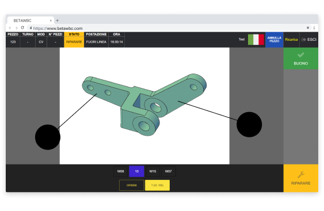Click the RIPARARE wrench button
This screenshot has width=324, height=211.
coord(300,178)
